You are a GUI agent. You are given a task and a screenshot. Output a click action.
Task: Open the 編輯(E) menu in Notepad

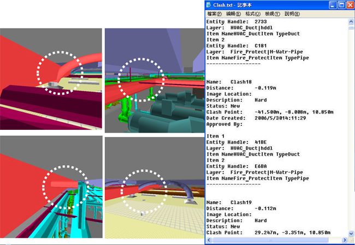[233, 14]
